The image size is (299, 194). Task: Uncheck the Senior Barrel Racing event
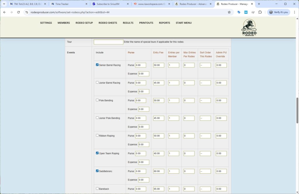tap(97, 65)
